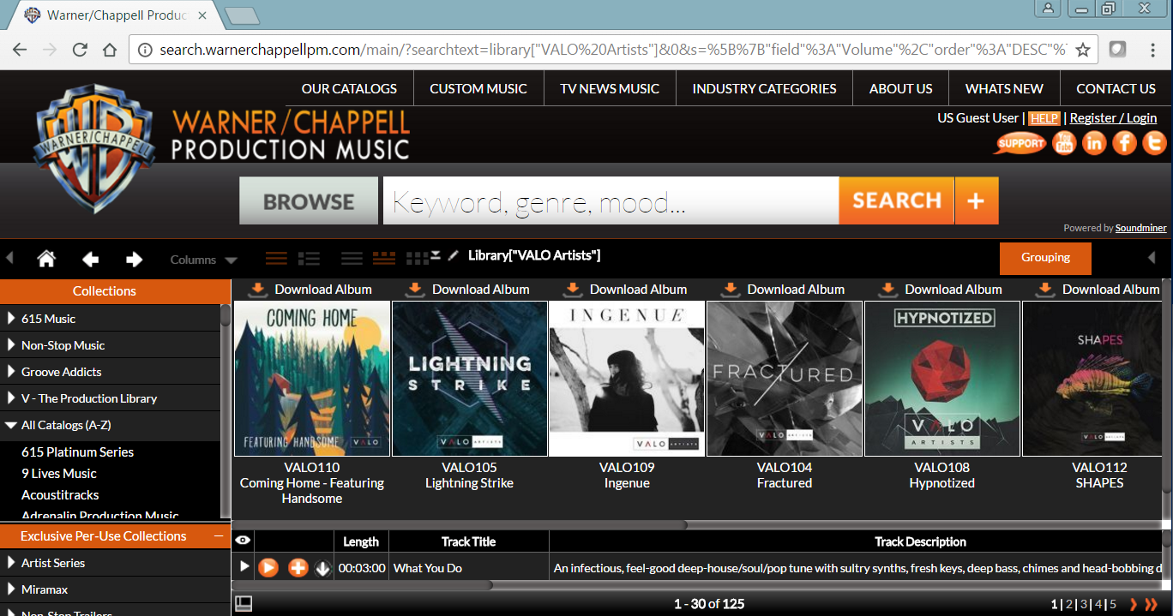Download Album for Coming Home

(310, 289)
